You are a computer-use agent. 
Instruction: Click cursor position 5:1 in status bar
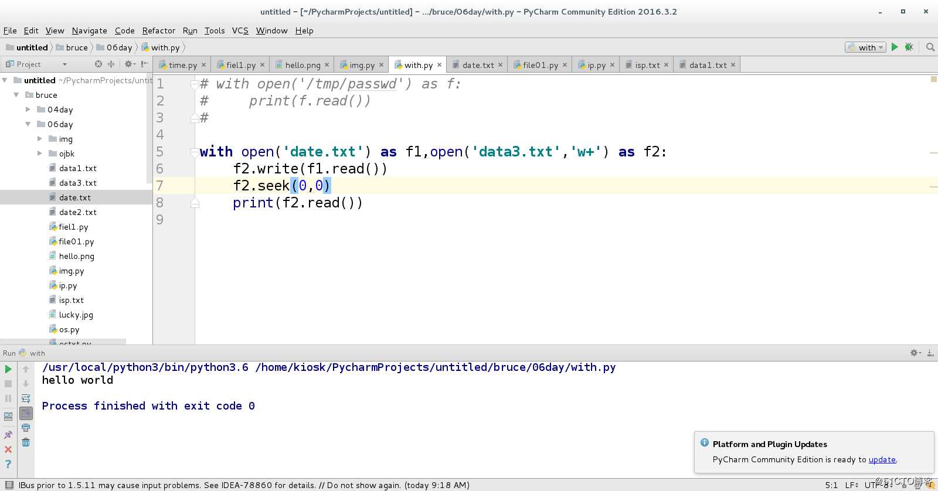pyautogui.click(x=831, y=485)
